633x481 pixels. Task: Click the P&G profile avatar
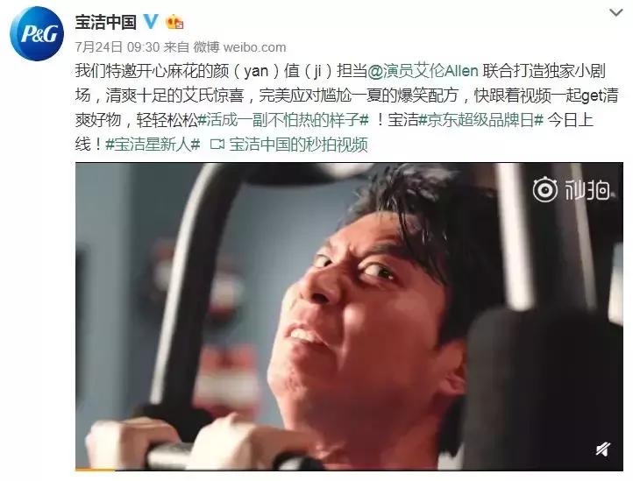[x=36, y=33]
